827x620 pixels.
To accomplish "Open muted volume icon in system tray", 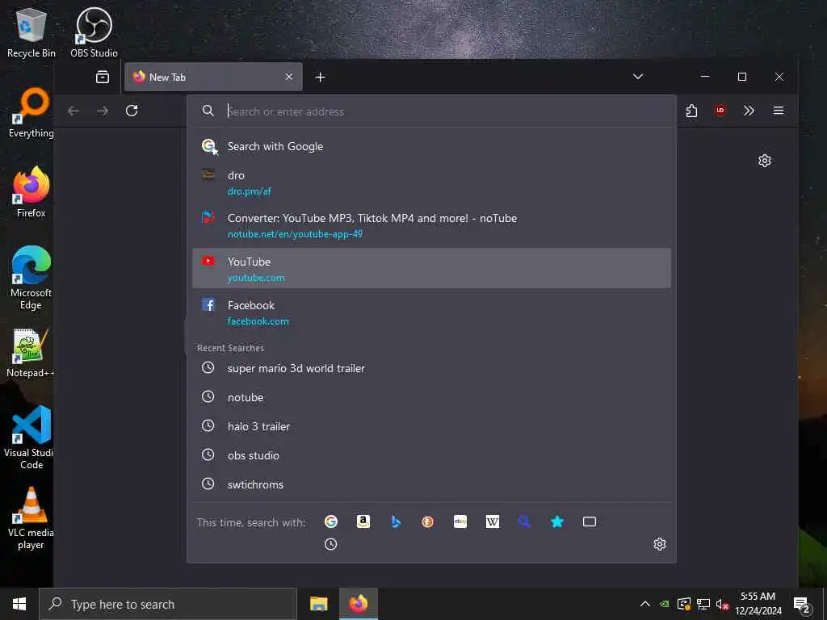I will pyautogui.click(x=722, y=604).
